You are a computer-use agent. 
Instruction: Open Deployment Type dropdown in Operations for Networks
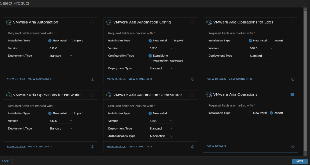[61, 128]
